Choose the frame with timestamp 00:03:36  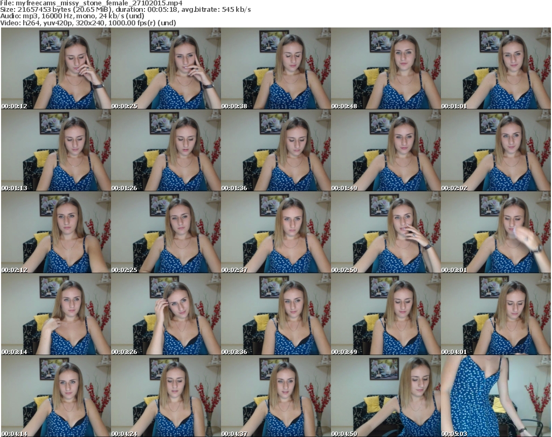coord(275,314)
